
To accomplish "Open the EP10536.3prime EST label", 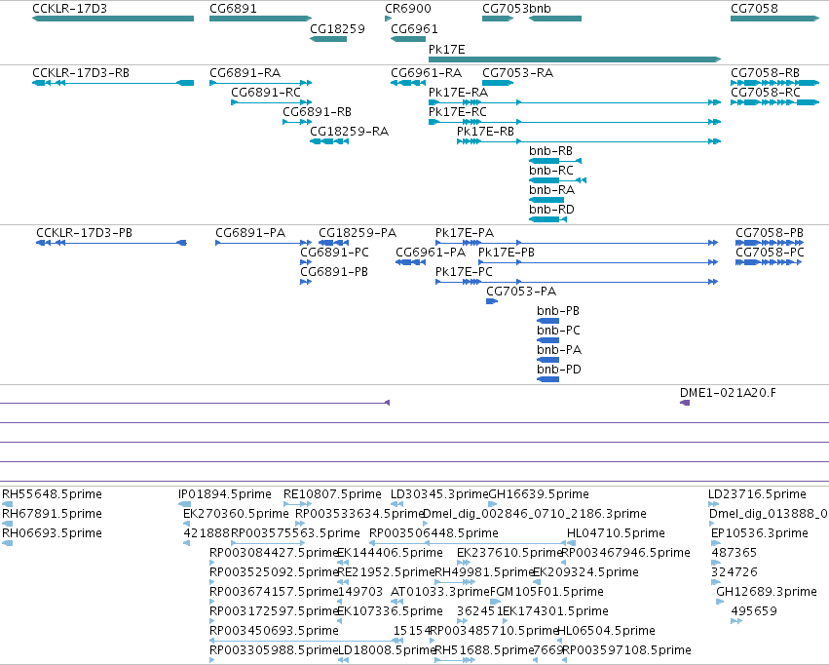I will coord(760,533).
